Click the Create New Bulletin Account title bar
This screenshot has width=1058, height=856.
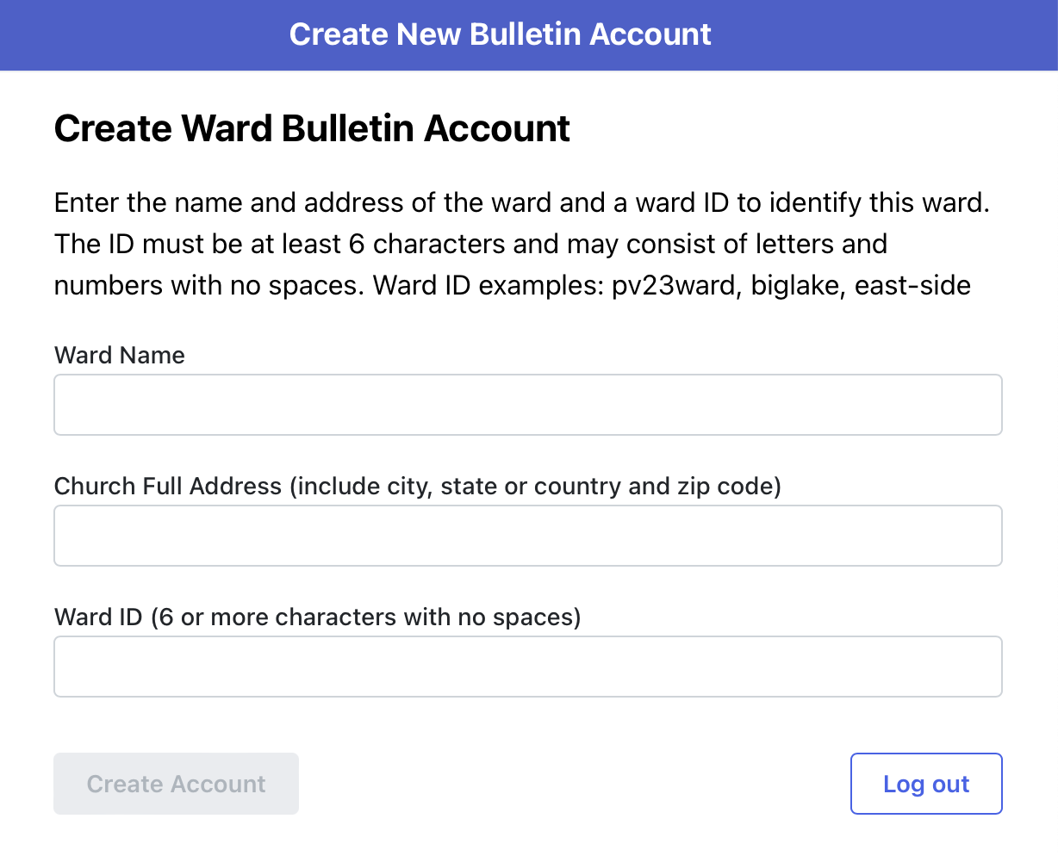coord(501,34)
